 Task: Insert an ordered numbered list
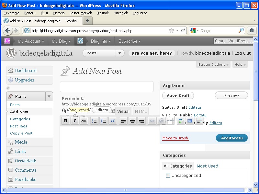[x=104, y=121]
